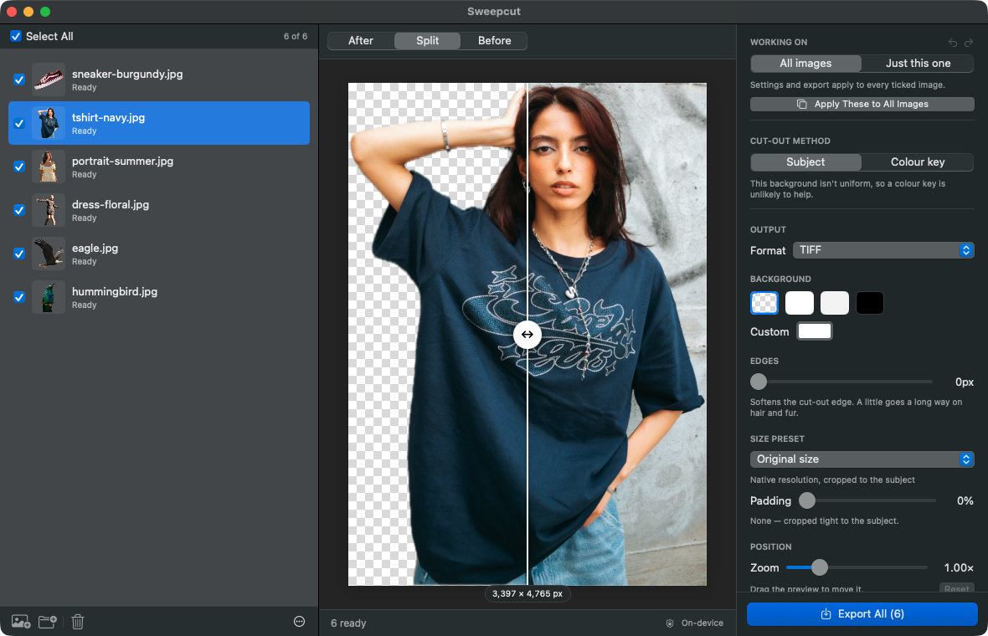Untick the hummingbird.jpg checkbox
Image resolution: width=988 pixels, height=636 pixels.
coord(19,297)
